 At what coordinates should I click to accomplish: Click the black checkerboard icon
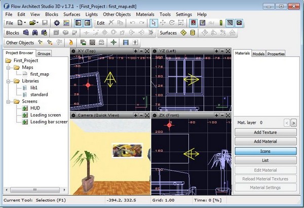[x=93, y=42]
